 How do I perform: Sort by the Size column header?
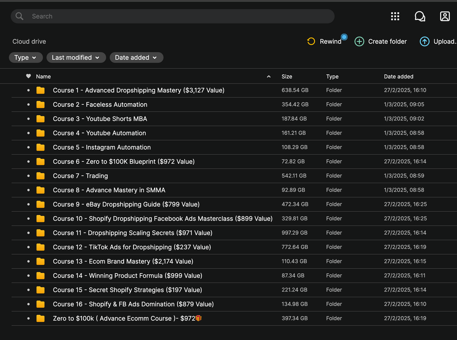pyautogui.click(x=287, y=77)
